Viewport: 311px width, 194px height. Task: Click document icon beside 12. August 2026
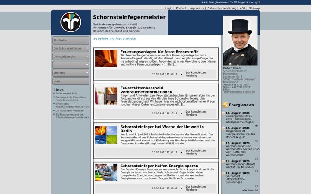click(224, 143)
